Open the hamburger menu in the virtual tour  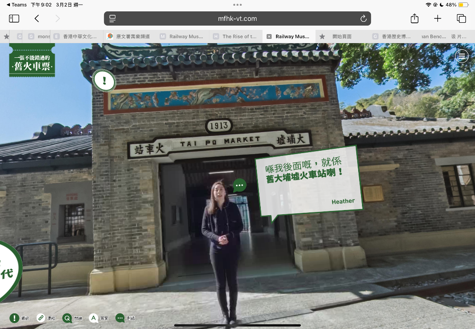point(462,56)
